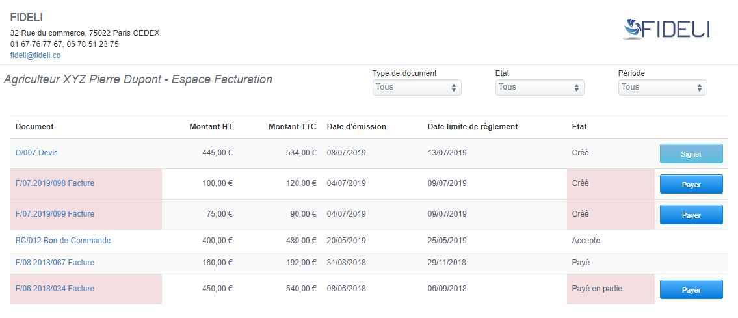
Task: Click the Signer button for D/007 Devis
Action: pyautogui.click(x=691, y=154)
